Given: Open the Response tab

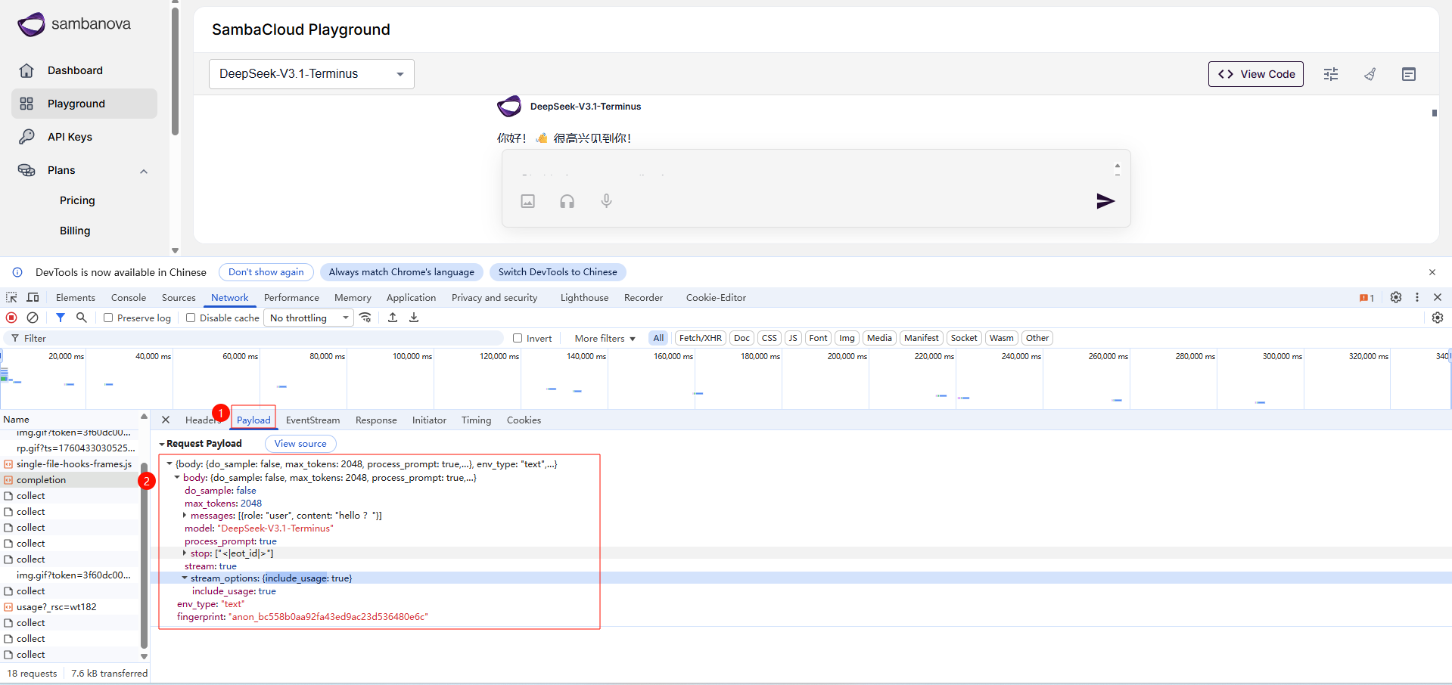Looking at the screenshot, I should click(375, 420).
